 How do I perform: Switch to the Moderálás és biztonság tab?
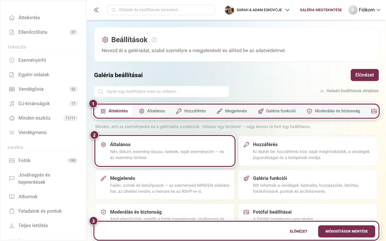333,111
